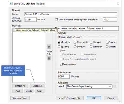124x104 pixels.
Task: Close the Setup DRC Standard Rule Set dialog
Action: click(118, 4)
